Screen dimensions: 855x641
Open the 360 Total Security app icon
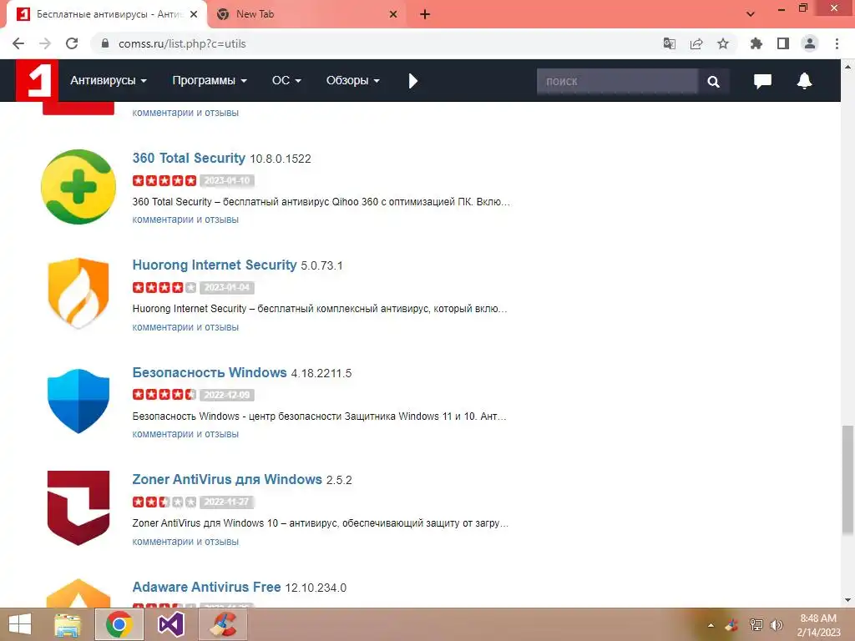click(x=78, y=187)
